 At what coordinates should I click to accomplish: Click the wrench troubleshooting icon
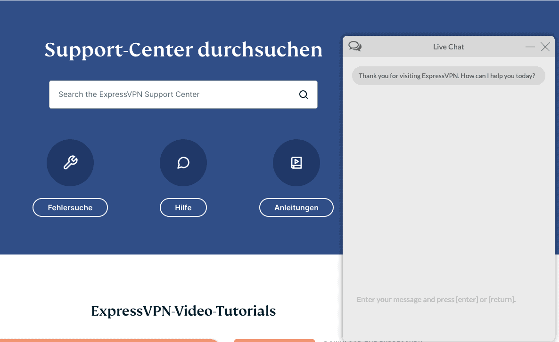(x=70, y=163)
